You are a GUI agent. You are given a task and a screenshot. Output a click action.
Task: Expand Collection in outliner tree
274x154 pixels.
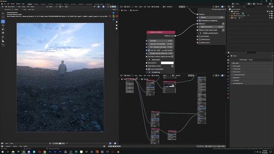point(230,12)
